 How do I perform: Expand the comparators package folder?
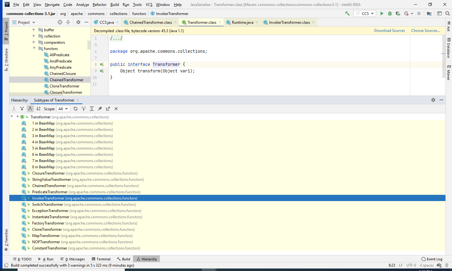[34, 42]
